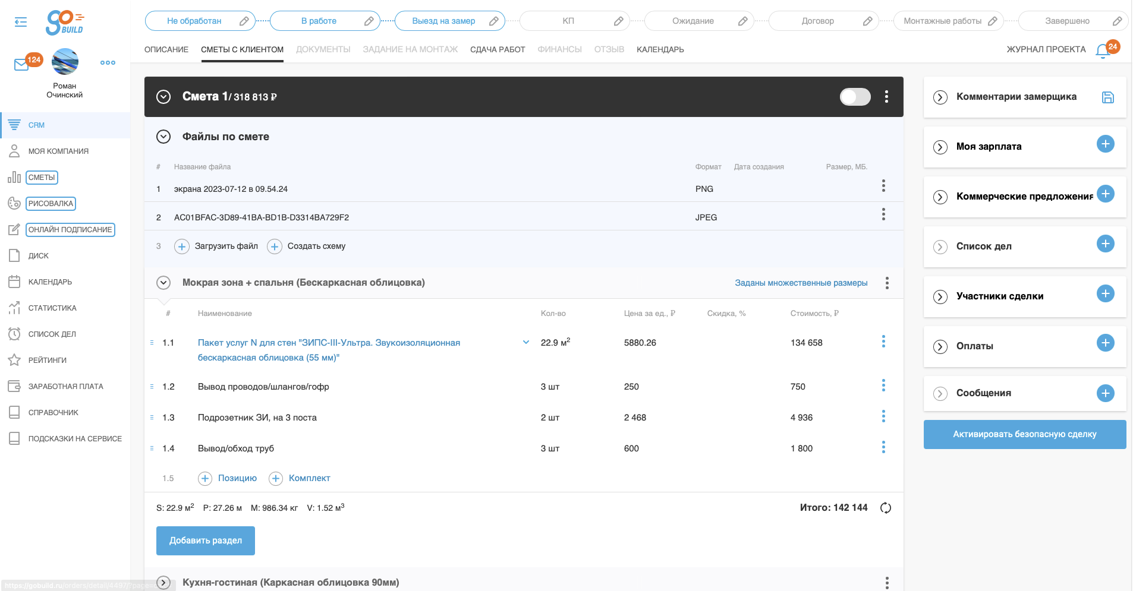
Task: Open Мокрая зона section three-dots menu
Action: [x=887, y=283]
